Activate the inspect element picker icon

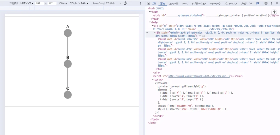(149, 3)
